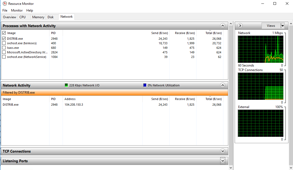Click the External graph
Image resolution: width=293 pixels, height=170 pixels.
(x=260, y=123)
